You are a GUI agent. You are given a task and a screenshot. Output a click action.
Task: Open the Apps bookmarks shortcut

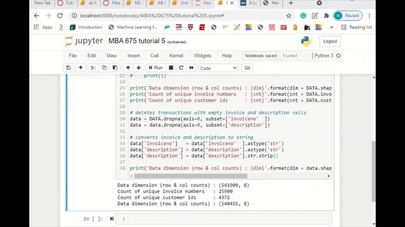click(43, 27)
